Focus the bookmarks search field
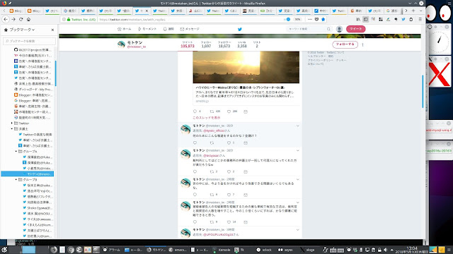 pos(29,41)
